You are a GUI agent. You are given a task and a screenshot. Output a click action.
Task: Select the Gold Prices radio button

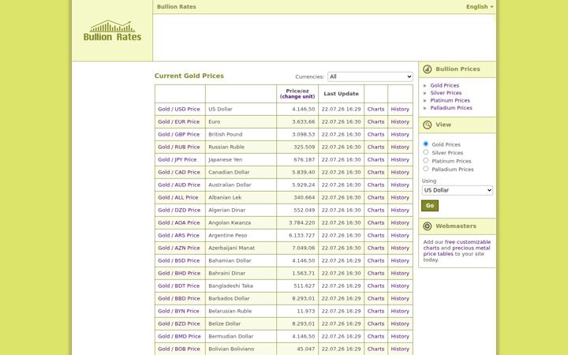426,144
